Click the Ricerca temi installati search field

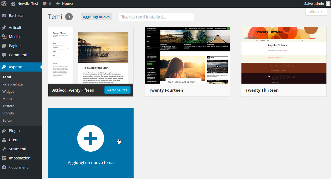click(156, 17)
